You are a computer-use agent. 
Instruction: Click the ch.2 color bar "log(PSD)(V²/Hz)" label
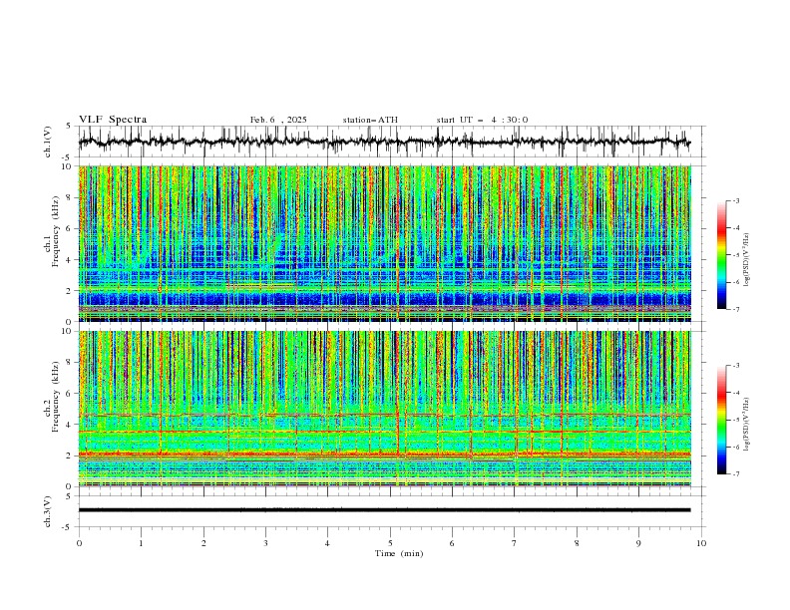(747, 425)
